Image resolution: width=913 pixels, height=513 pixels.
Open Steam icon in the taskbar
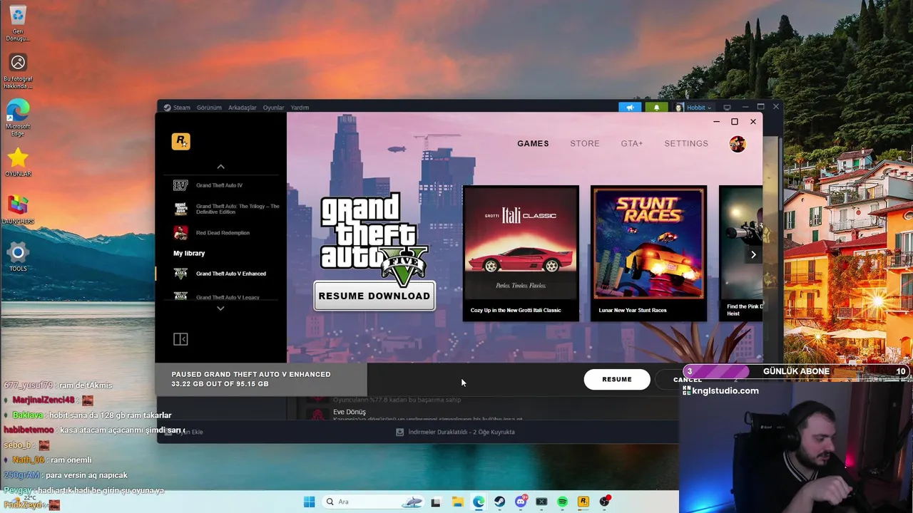click(499, 502)
